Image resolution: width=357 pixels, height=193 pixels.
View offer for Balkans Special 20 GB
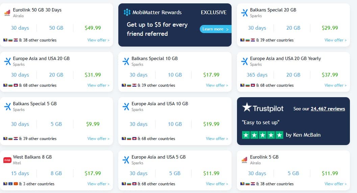335,40
